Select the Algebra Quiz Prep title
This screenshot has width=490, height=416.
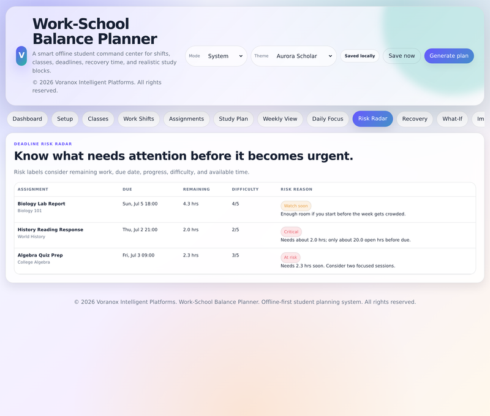[40, 255]
